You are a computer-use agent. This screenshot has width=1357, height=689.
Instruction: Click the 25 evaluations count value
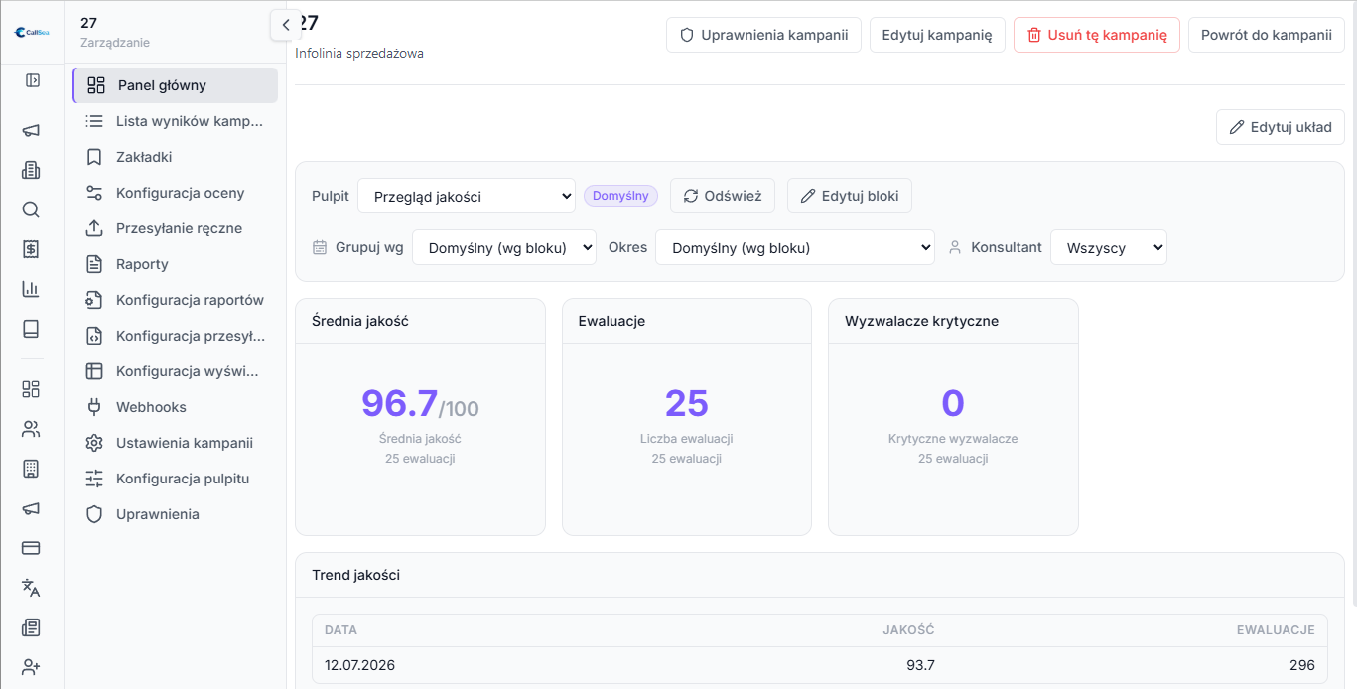(x=686, y=403)
